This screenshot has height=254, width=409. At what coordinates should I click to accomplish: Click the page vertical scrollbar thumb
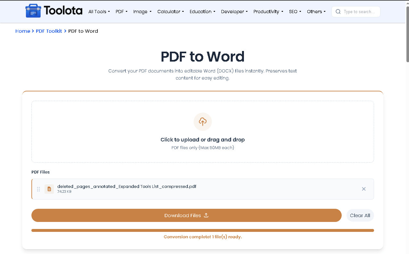tap(407, 34)
